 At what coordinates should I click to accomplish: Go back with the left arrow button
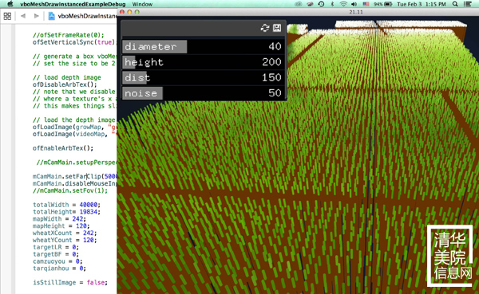click(x=23, y=16)
